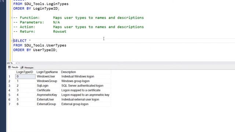
Task: Select the ExternalGroup cell
Action: 48,104
